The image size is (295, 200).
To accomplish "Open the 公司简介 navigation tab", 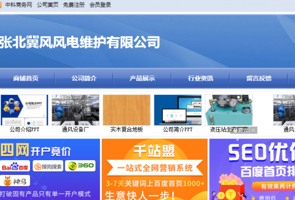I will [x=84, y=78].
